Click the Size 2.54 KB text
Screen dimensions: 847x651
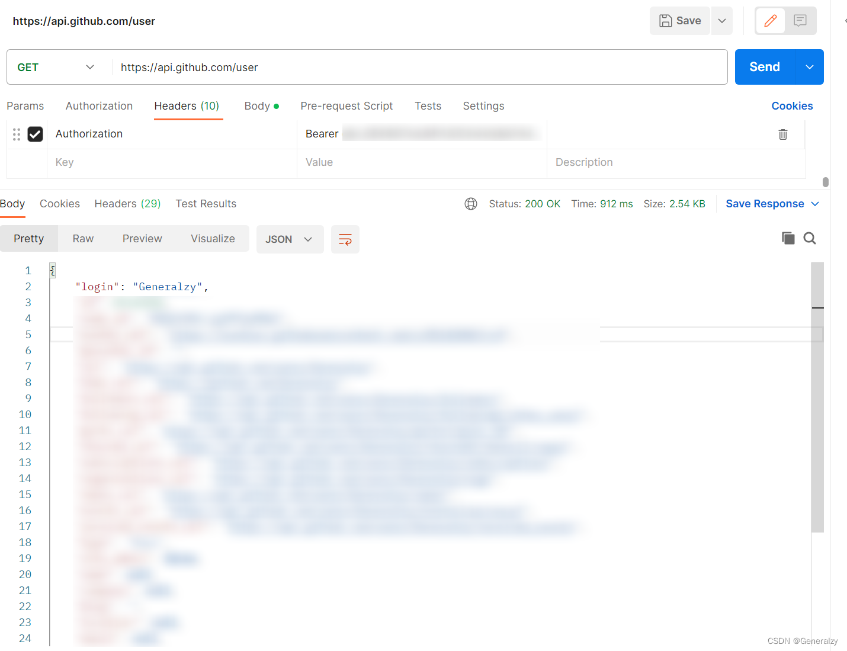tap(674, 204)
